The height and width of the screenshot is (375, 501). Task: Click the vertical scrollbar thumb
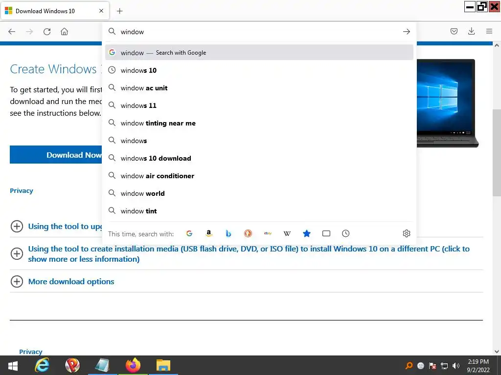497,153
